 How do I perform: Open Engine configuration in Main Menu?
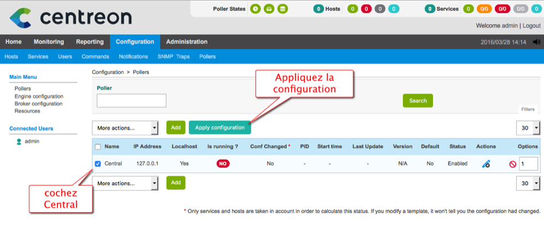click(39, 96)
